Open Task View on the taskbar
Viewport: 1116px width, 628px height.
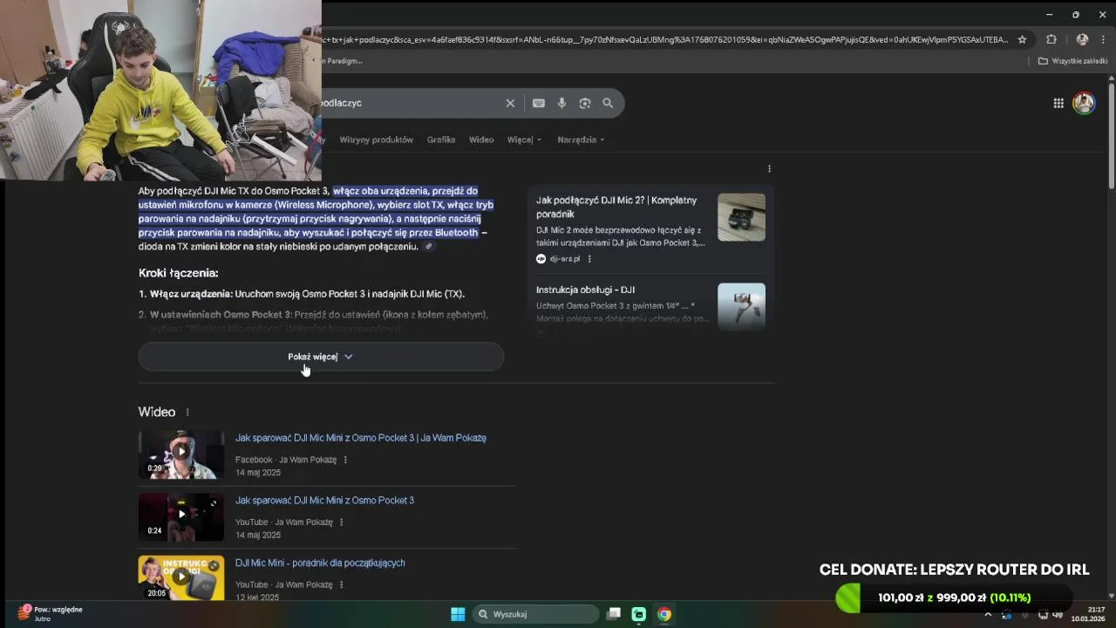[614, 614]
